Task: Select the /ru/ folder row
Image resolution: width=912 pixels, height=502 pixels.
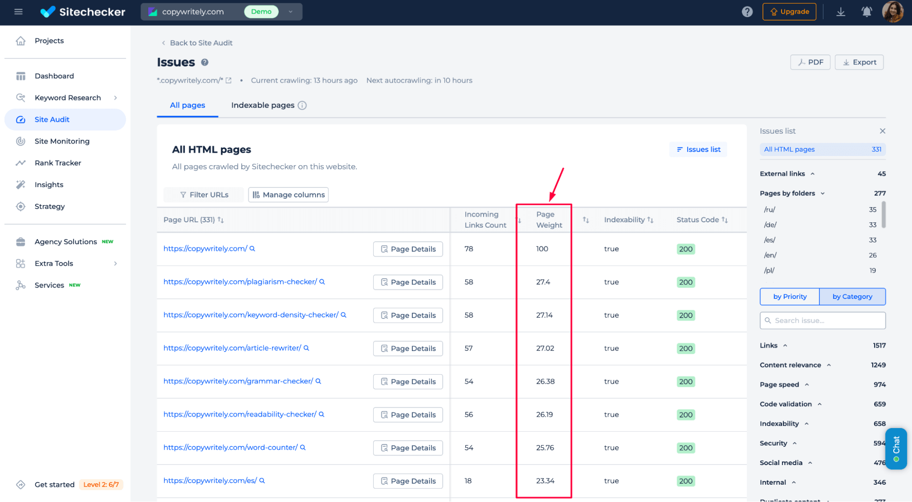Action: [820, 209]
